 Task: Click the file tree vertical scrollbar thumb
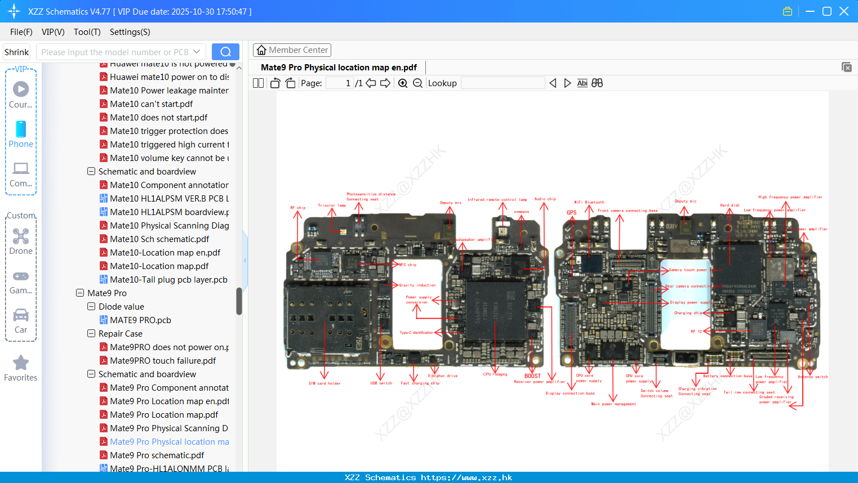pyautogui.click(x=239, y=301)
